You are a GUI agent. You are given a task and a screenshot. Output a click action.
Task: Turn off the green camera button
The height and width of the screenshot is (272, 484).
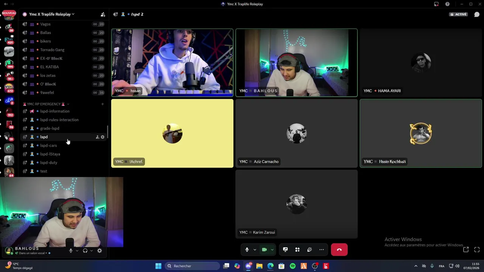(x=264, y=250)
